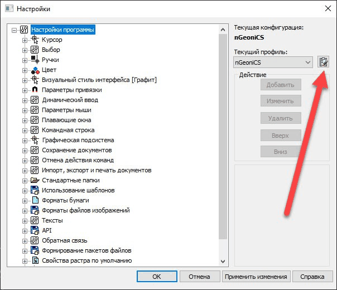This screenshot has height=290, width=337.
Task: Click the Свойства растра по умолчанию icon
Action: (35, 260)
